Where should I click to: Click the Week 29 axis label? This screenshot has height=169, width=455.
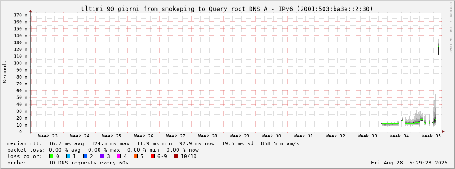pos(240,136)
